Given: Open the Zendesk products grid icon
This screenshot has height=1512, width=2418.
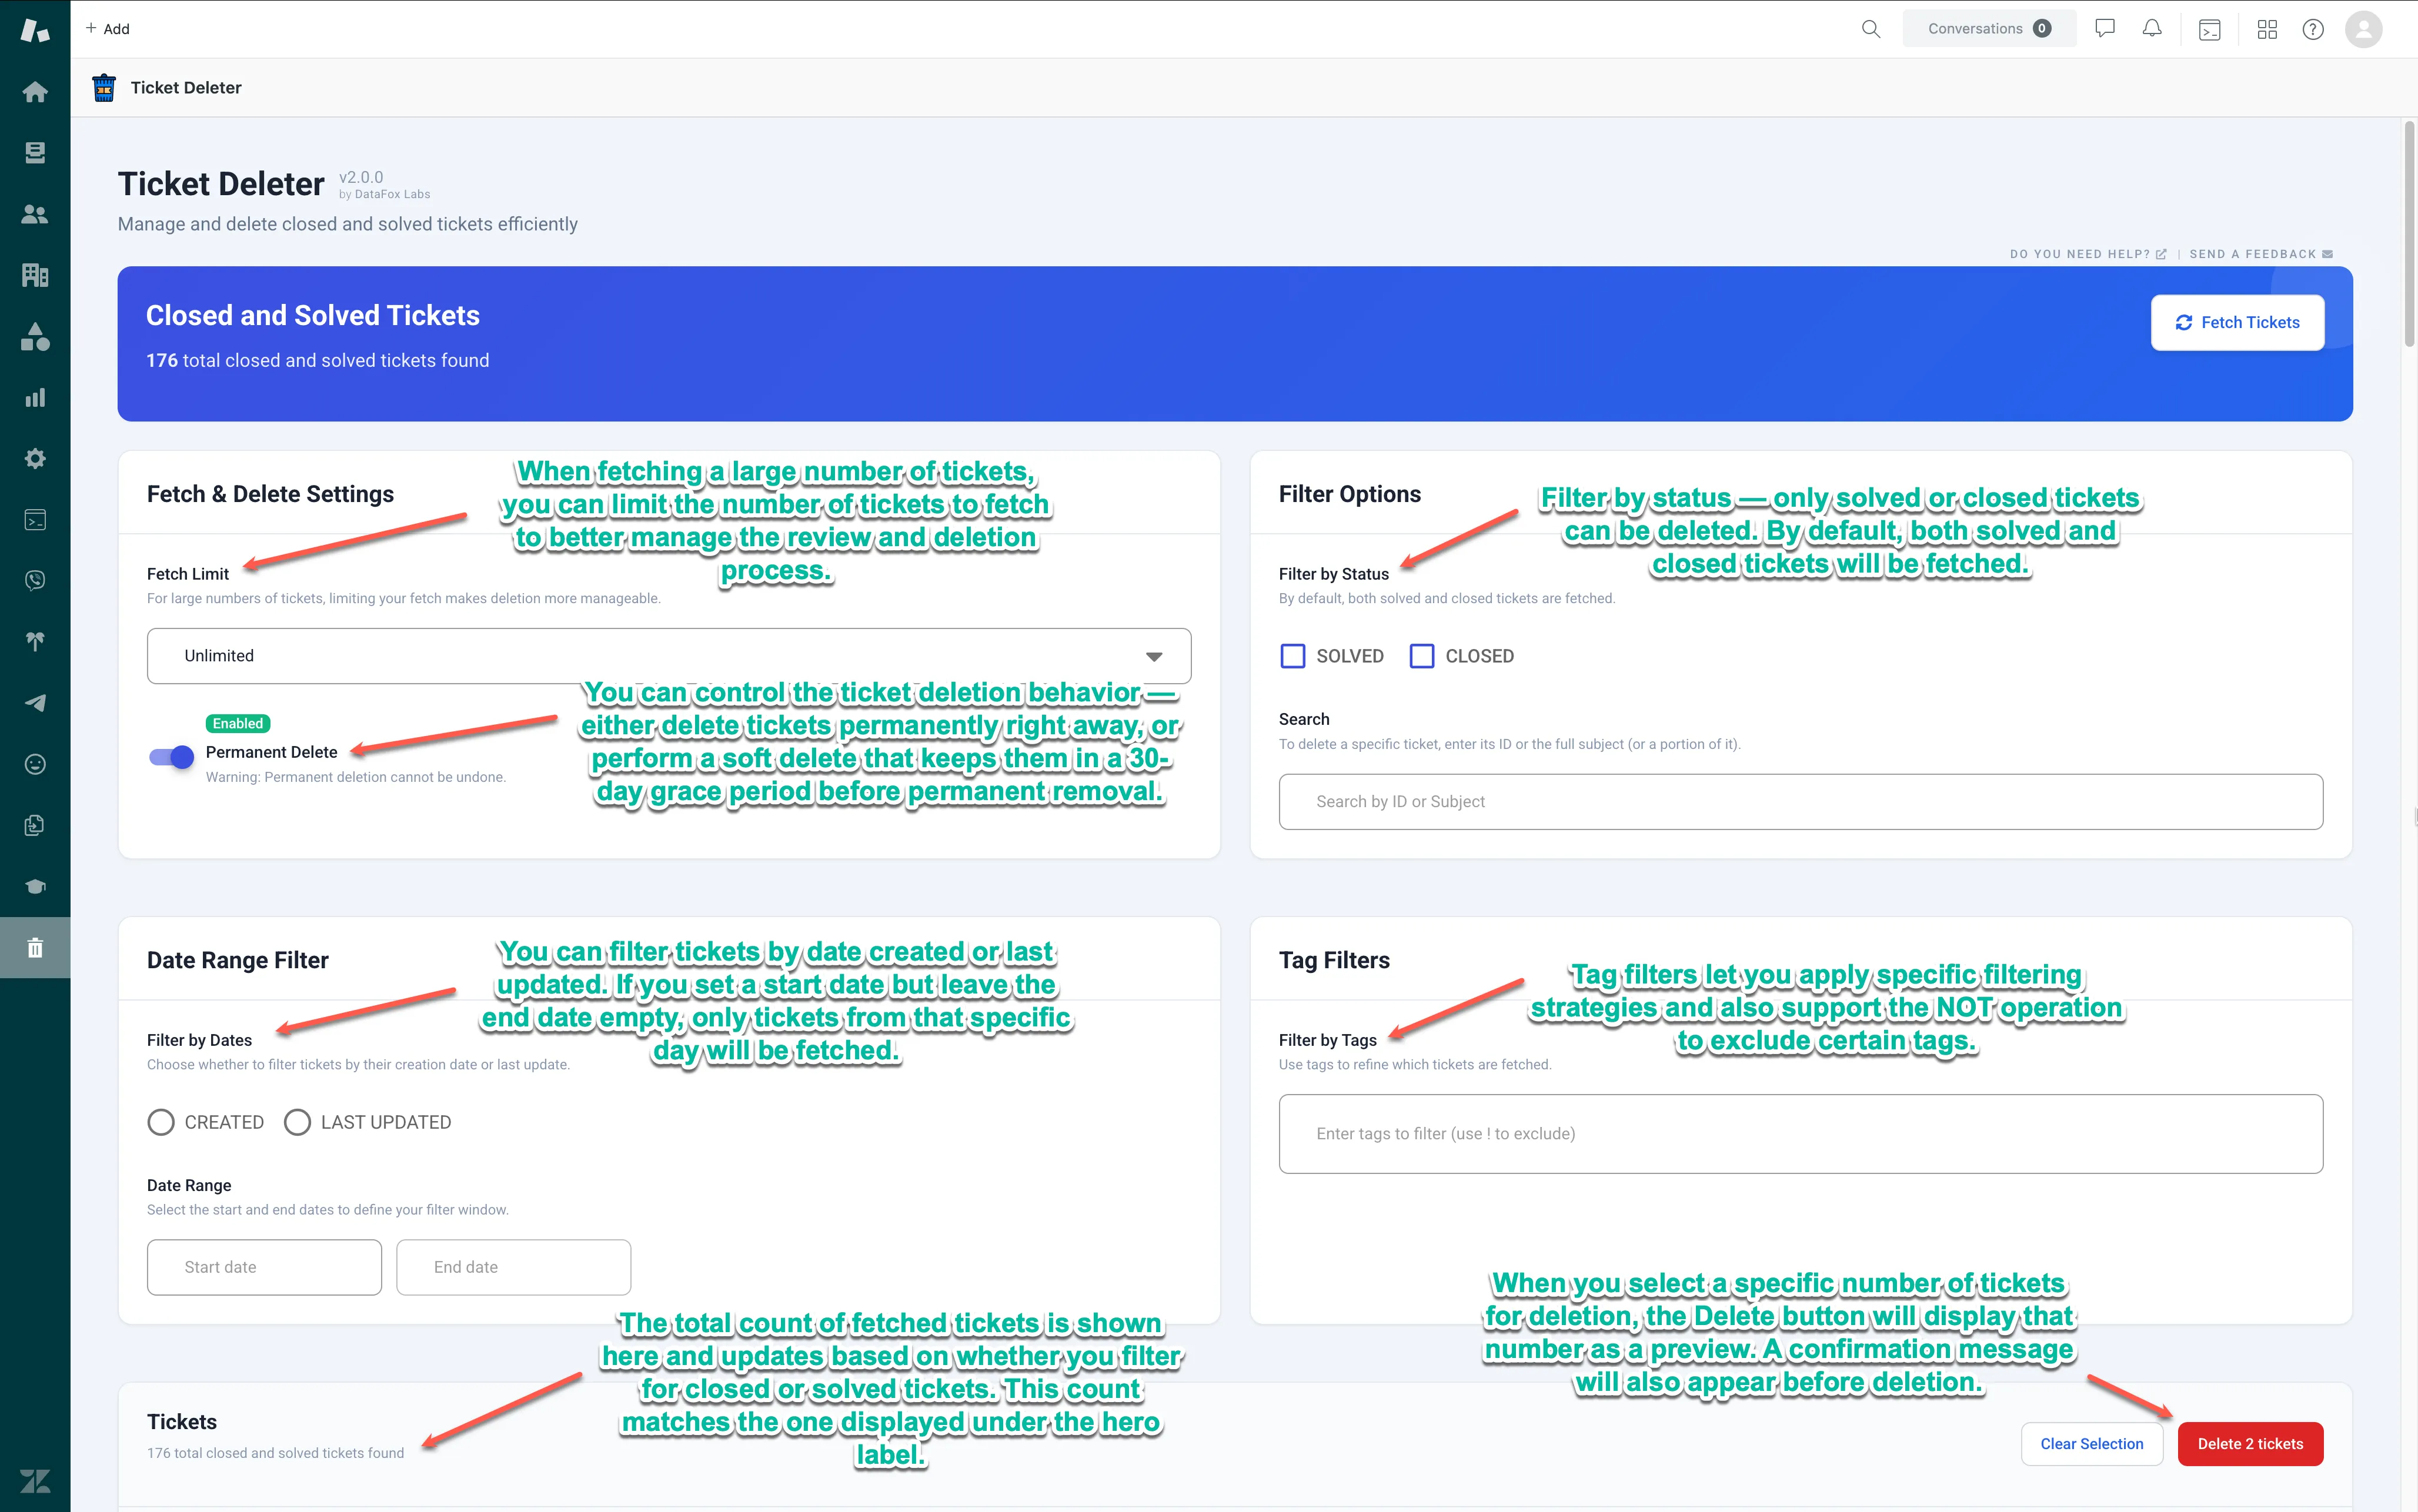Looking at the screenshot, I should click(2267, 29).
